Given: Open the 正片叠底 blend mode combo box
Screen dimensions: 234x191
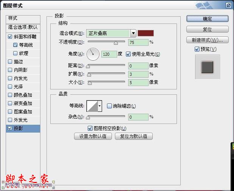Looking at the screenshot, I should click(x=111, y=33).
